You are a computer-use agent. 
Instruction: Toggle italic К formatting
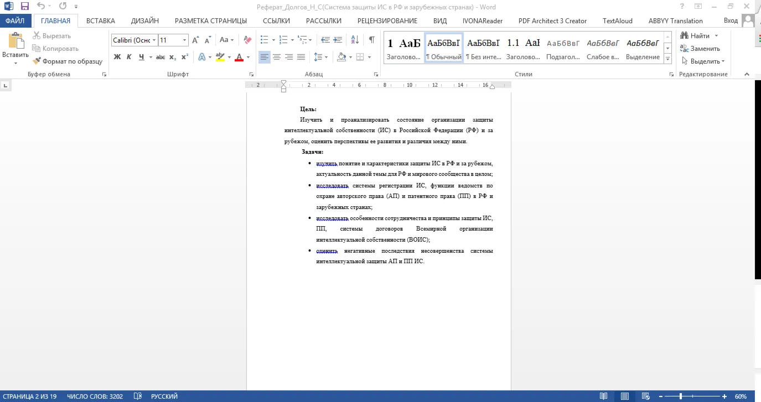129,57
